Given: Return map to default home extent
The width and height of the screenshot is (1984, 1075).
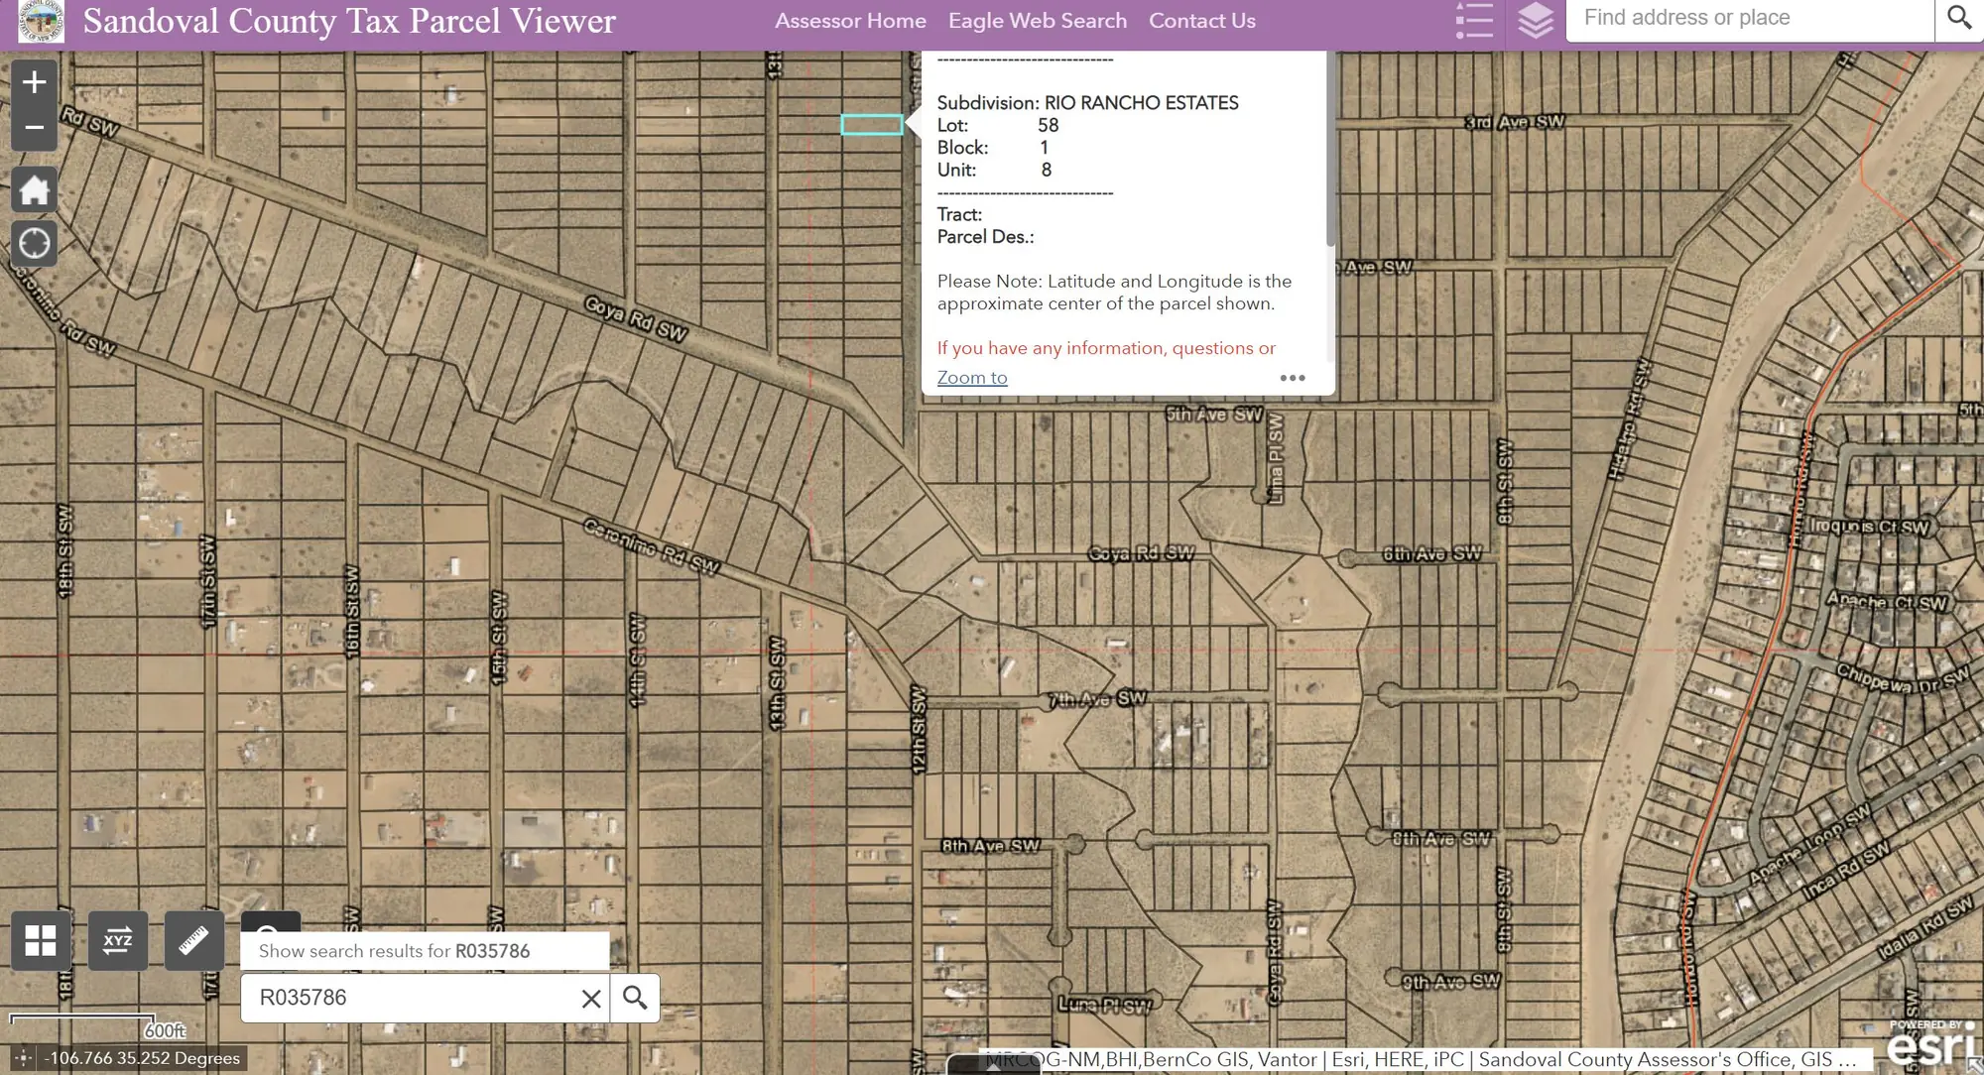Looking at the screenshot, I should point(34,189).
